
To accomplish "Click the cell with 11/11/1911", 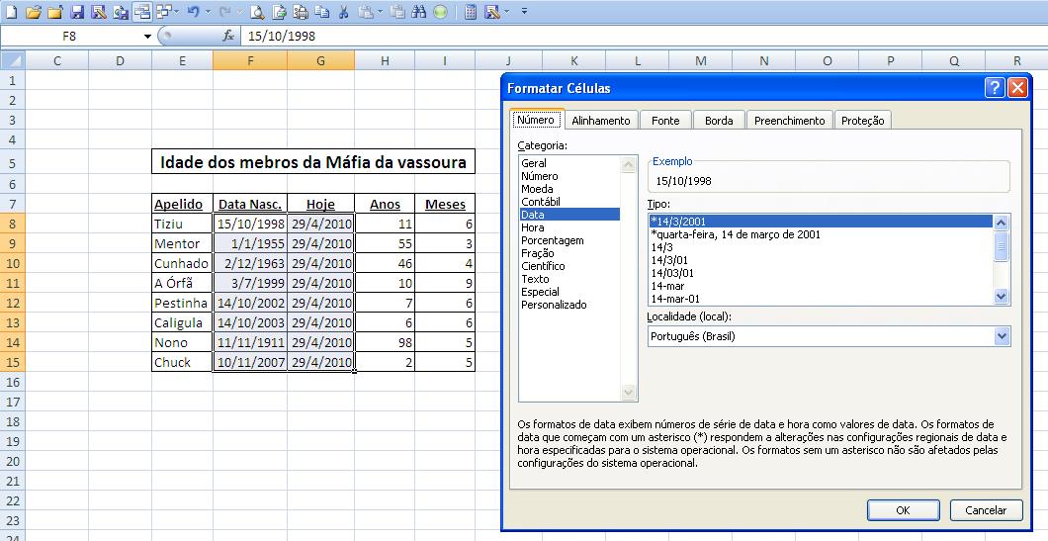I will (x=251, y=342).
